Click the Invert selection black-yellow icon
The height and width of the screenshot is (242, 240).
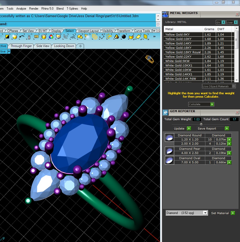(7, 37)
